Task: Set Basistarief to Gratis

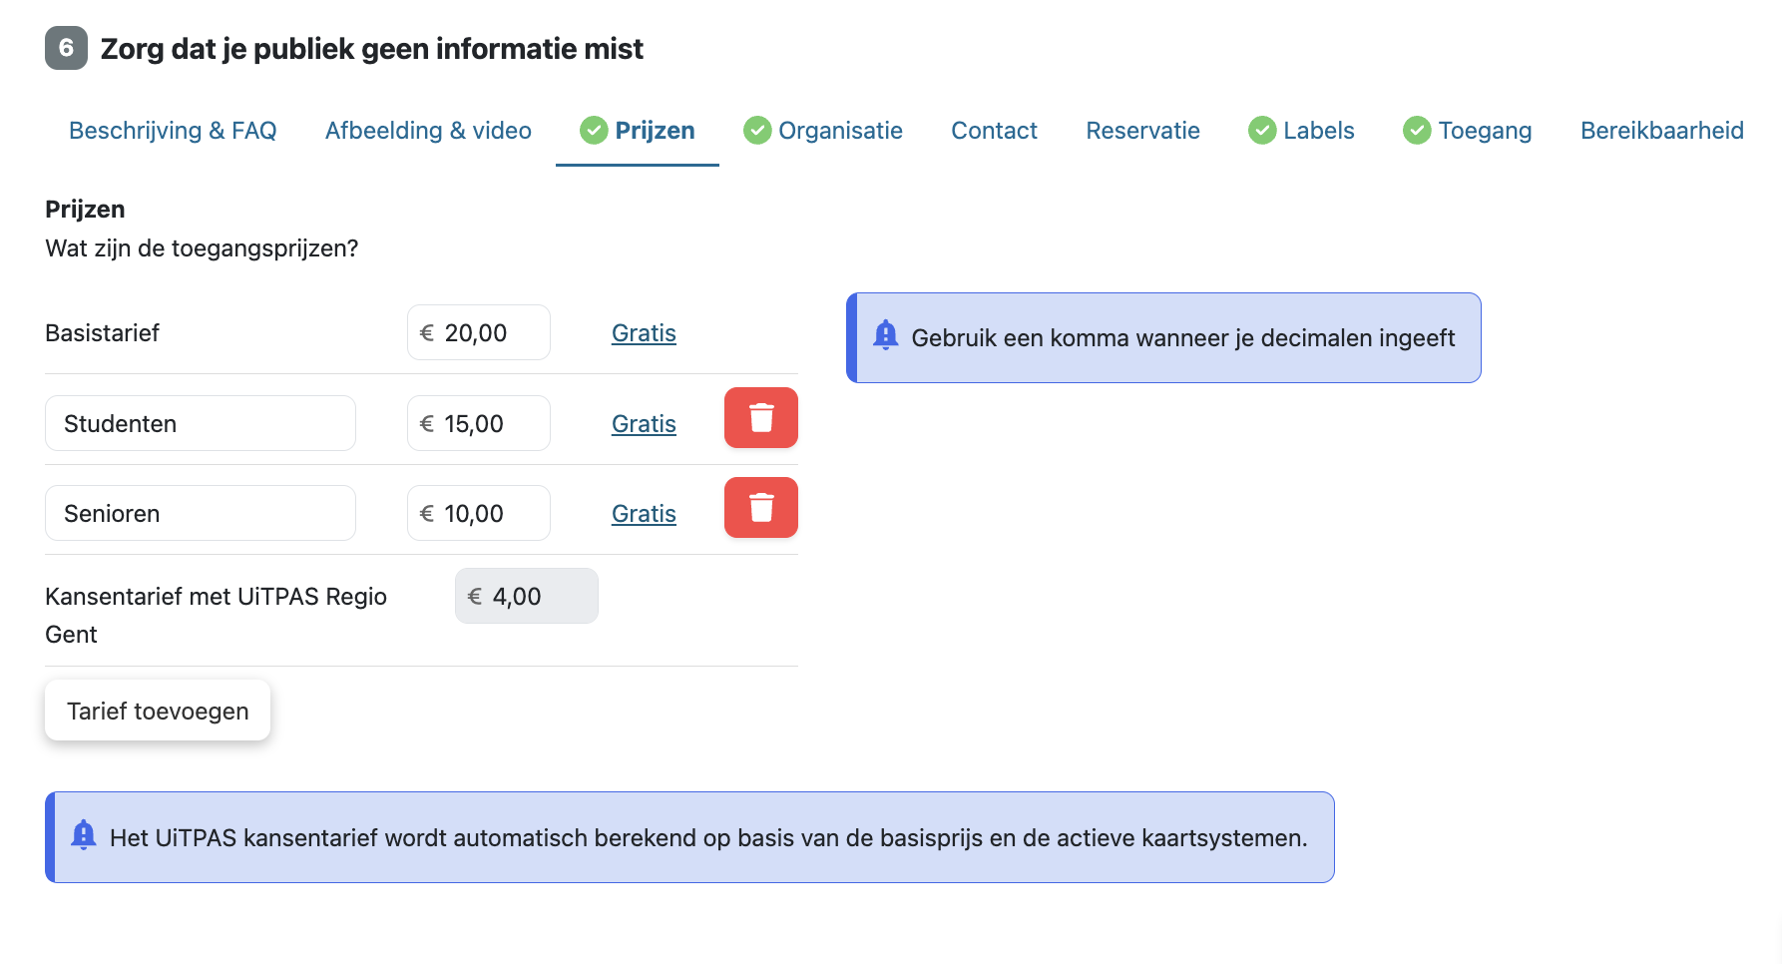Action: pos(644,333)
